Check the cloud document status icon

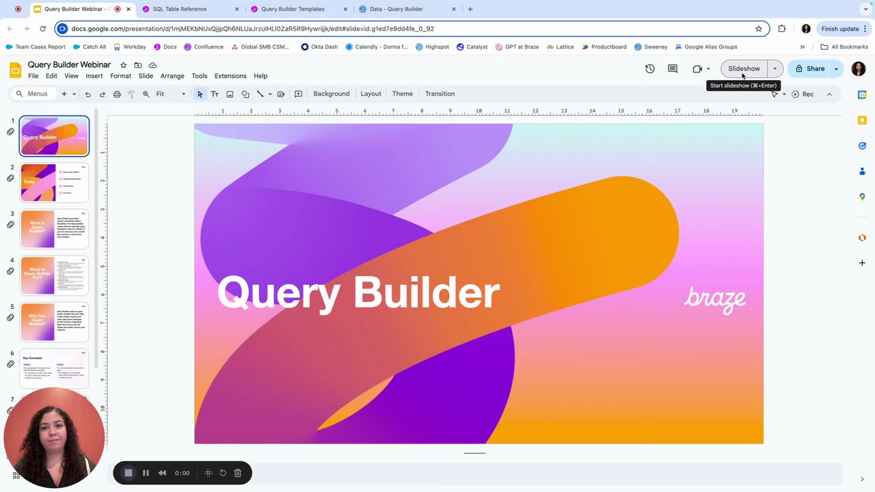click(152, 65)
